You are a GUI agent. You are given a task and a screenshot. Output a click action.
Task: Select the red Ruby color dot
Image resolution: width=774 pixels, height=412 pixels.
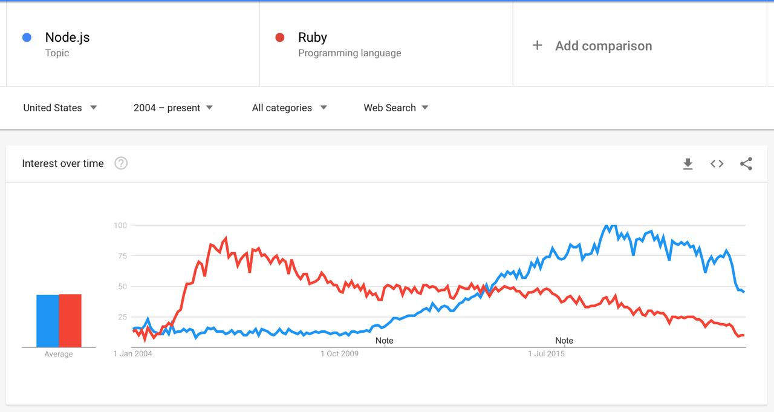point(279,38)
